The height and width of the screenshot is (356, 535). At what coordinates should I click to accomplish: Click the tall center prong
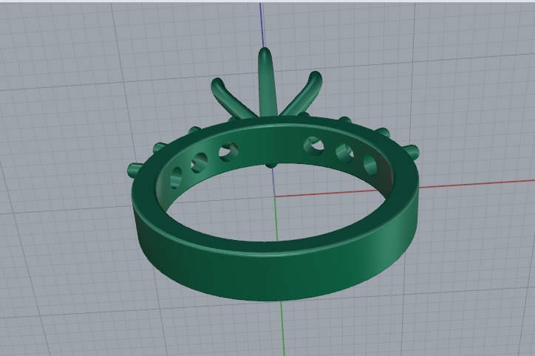click(267, 82)
